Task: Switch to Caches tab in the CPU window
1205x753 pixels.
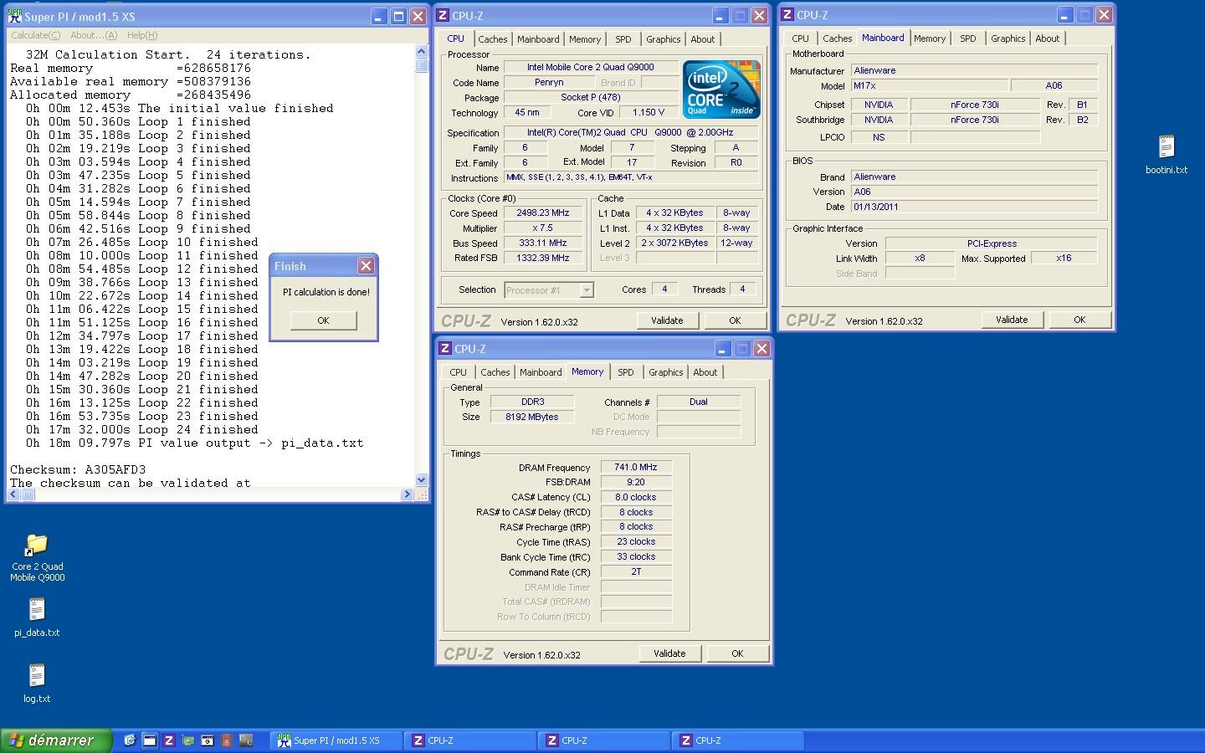Action: tap(492, 39)
